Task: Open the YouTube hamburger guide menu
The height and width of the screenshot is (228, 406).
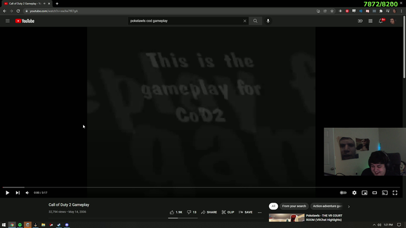Action: pos(8,21)
